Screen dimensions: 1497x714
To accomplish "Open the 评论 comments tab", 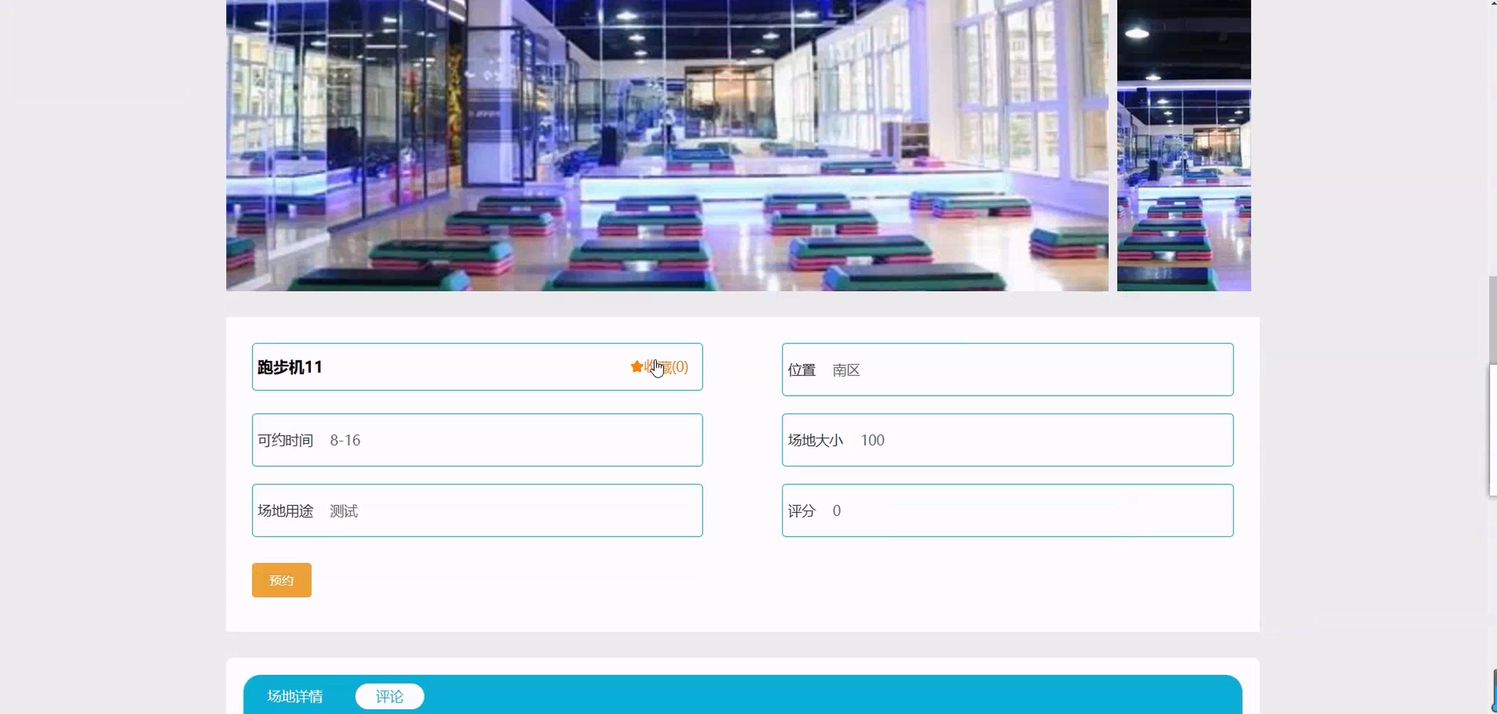I will 389,696.
